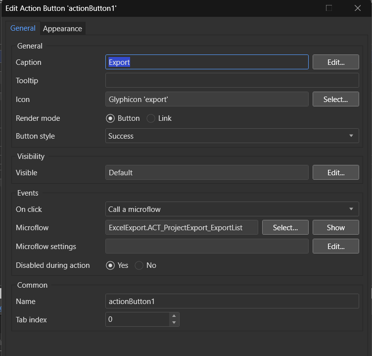
Task: Switch to the Appearance tab
Action: point(62,29)
